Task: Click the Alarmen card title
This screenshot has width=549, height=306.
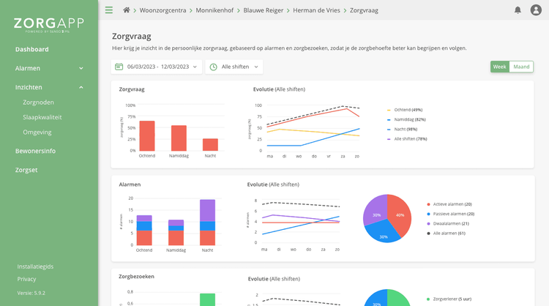Action: 130,184
